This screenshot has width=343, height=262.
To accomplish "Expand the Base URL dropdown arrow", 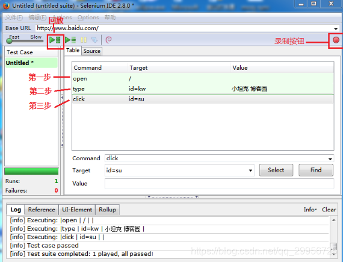I will tap(336, 29).
